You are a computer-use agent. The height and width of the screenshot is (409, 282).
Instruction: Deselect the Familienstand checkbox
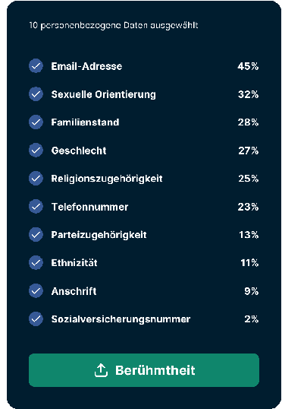click(36, 122)
